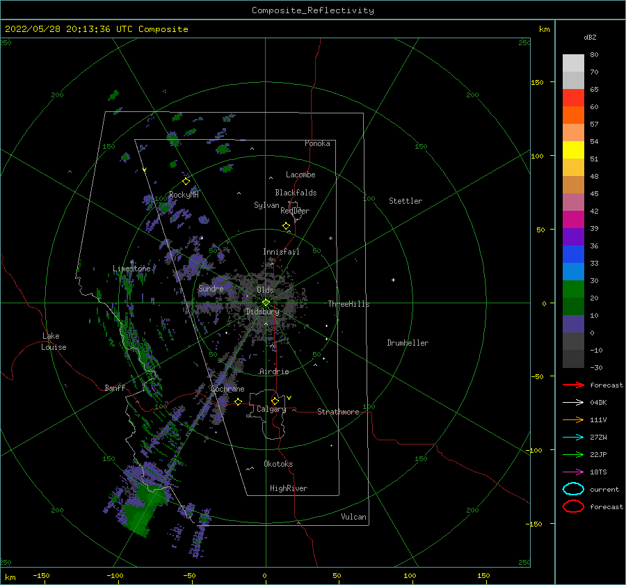Click the yellow 54 dBZ color swatch
The width and height of the screenshot is (626, 585).
573,150
